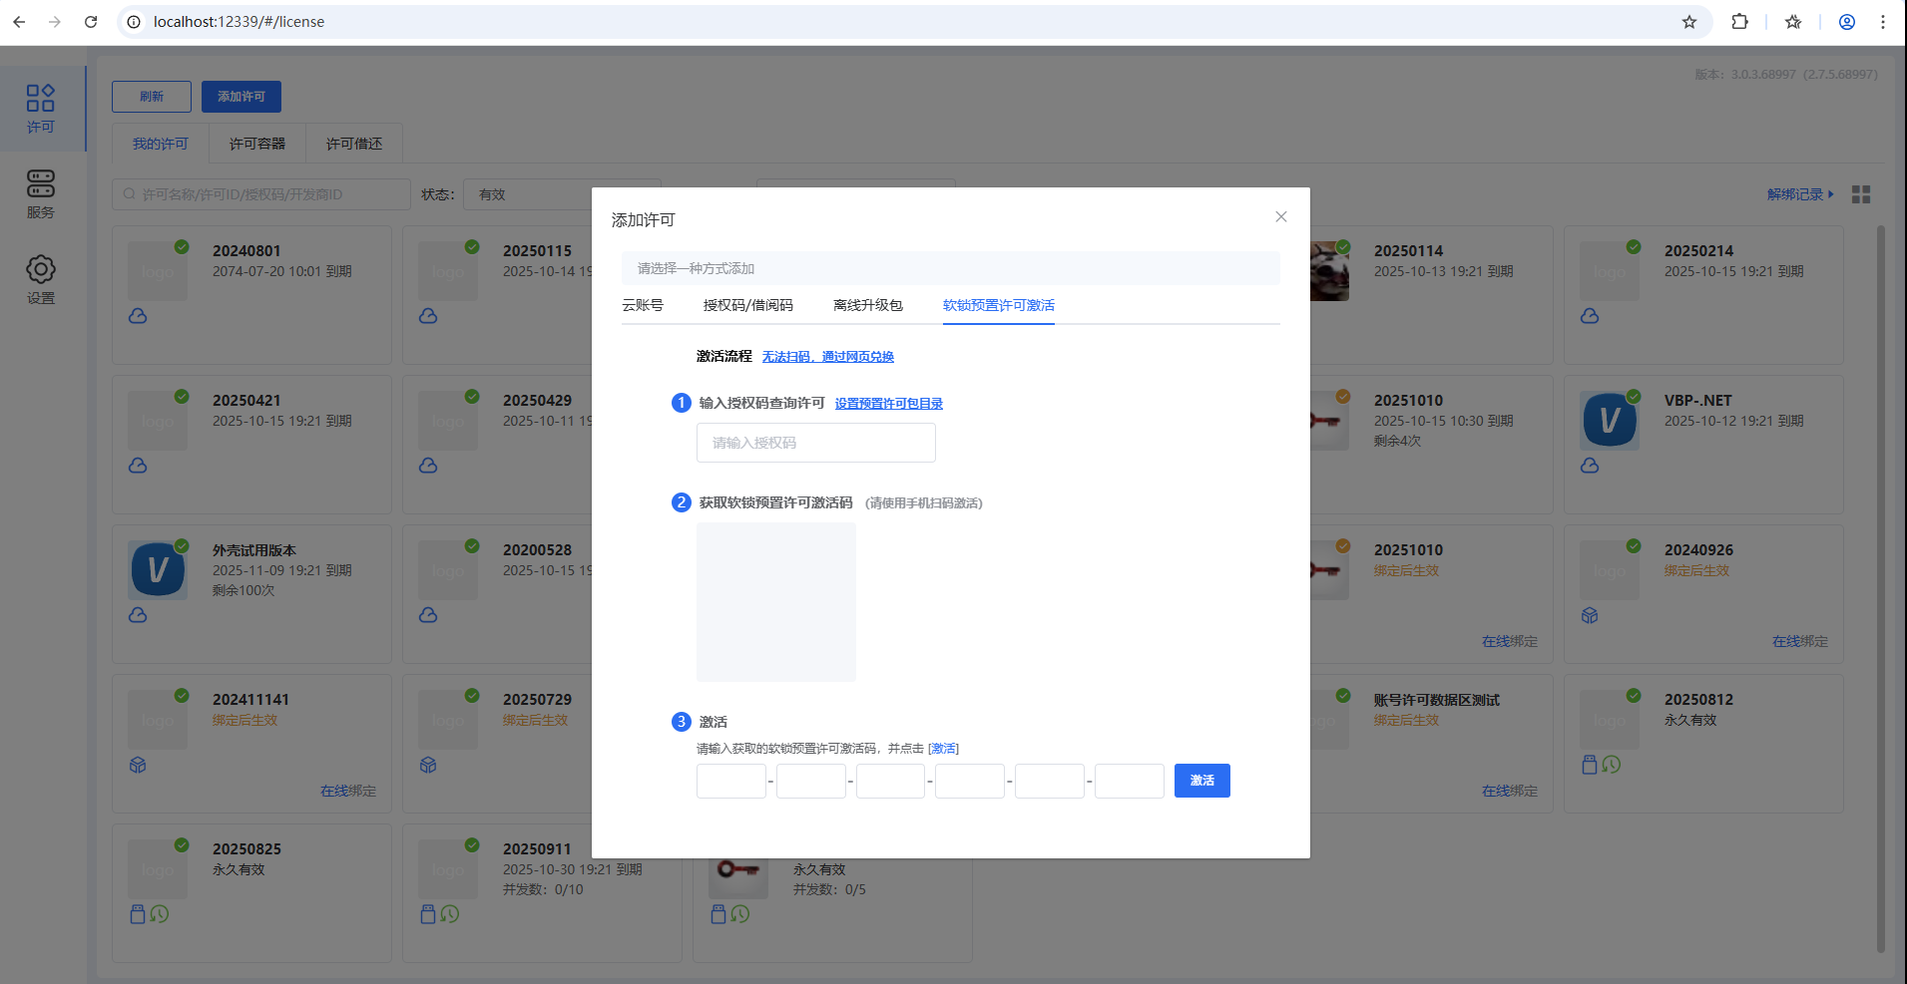The height and width of the screenshot is (984, 1907).
Task: Switch to the 云账号 tab
Action: point(643,305)
